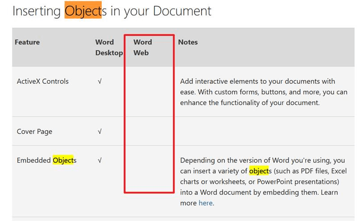Image resolution: width=357 pixels, height=221 pixels.
Task: Open the 'here' link
Action: click(206, 203)
